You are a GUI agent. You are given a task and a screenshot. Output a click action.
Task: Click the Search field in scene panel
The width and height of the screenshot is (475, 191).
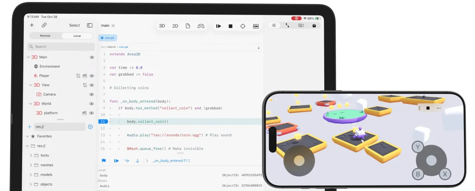tap(61, 47)
